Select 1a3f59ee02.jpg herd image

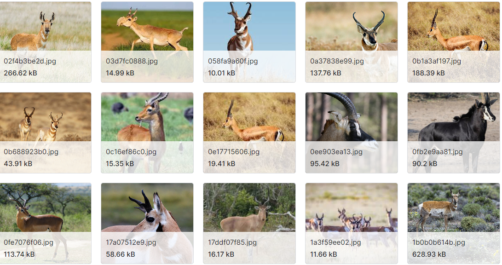coord(352,224)
